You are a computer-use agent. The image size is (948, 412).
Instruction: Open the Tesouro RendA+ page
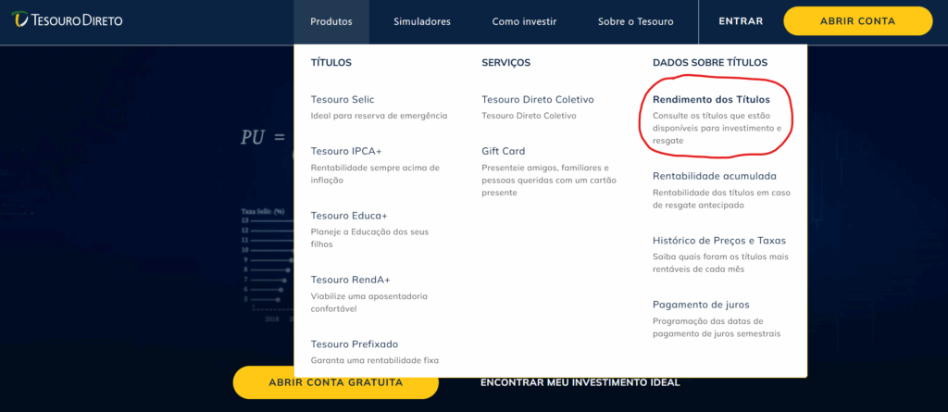click(351, 280)
